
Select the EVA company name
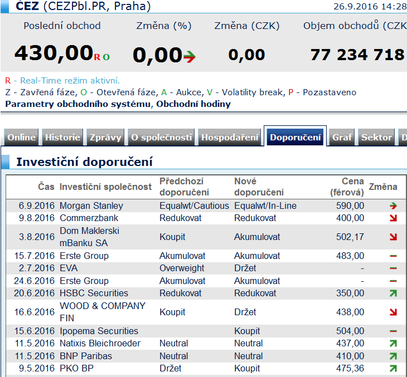[69, 268]
